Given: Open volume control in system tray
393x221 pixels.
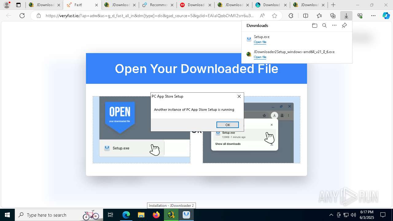Looking at the screenshot, I should tap(353, 215).
